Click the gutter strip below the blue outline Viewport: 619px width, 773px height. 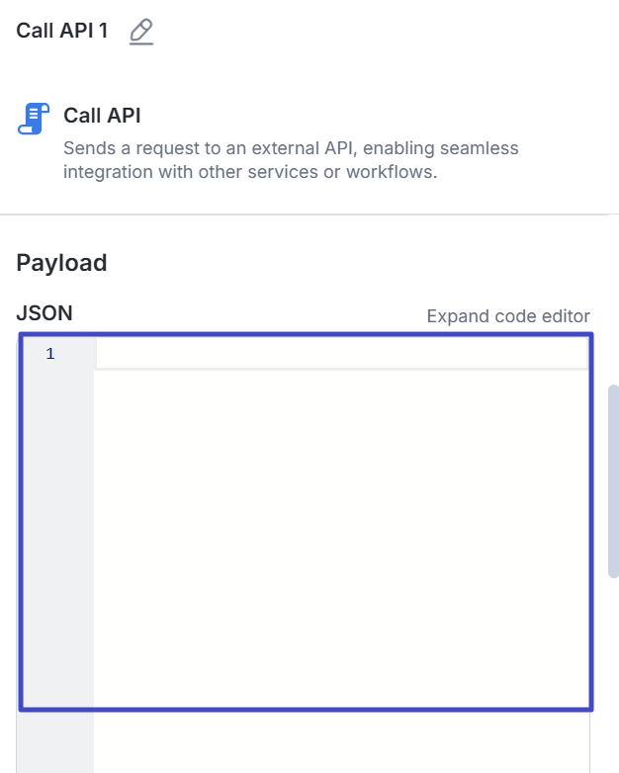[x=55, y=741]
